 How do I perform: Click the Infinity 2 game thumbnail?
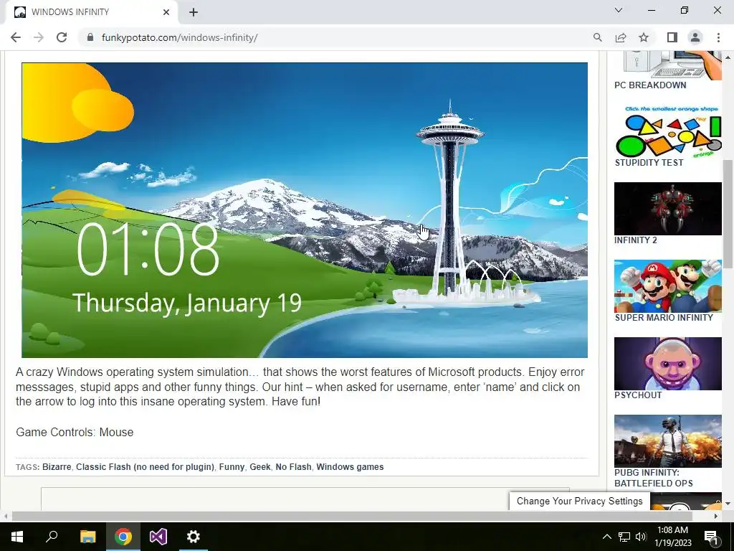pyautogui.click(x=668, y=209)
